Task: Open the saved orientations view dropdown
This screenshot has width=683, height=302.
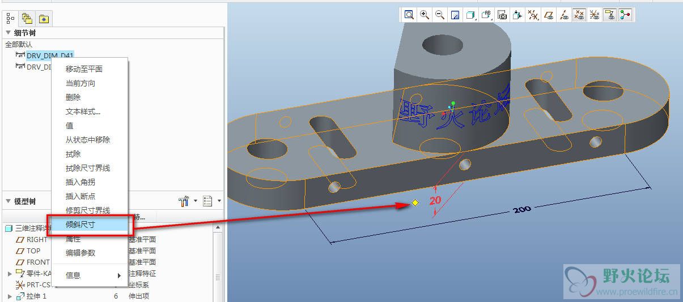Action: tap(486, 15)
